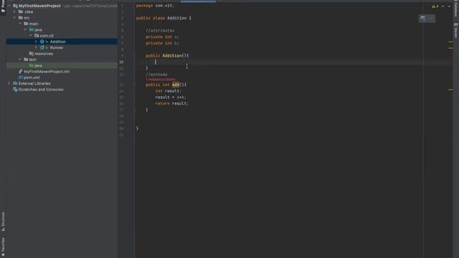Click the warnings indicator in editor corner
Screen dimensions: 459x258
(435, 6)
